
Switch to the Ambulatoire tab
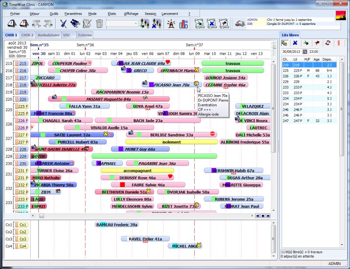[48, 35]
